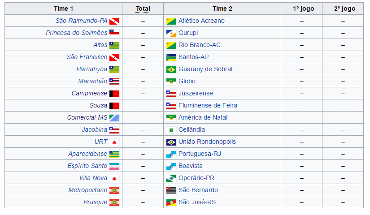Open the Altos team link
The width and height of the screenshot is (370, 215).
[x=100, y=45]
